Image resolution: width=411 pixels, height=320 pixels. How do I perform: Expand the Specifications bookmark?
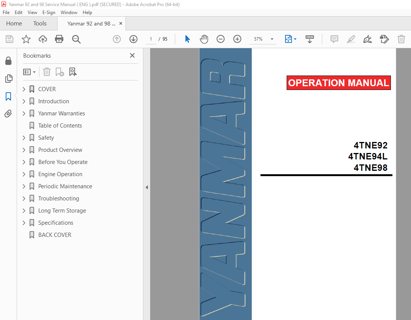(24, 223)
